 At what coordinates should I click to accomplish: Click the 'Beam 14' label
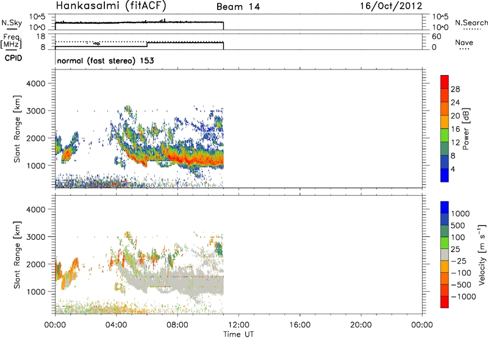tap(238, 7)
